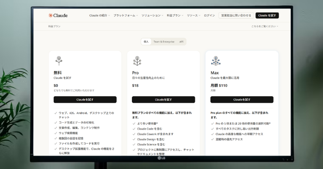Image resolution: width=323 pixels, height=169 pixels.
Task: Click the Max plan blue-dotted icon
Action: click(x=216, y=61)
